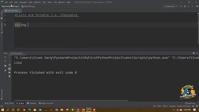This screenshot has width=199, height=112.
Task: Pin the Run tab with the pin icon
Action: [5, 71]
